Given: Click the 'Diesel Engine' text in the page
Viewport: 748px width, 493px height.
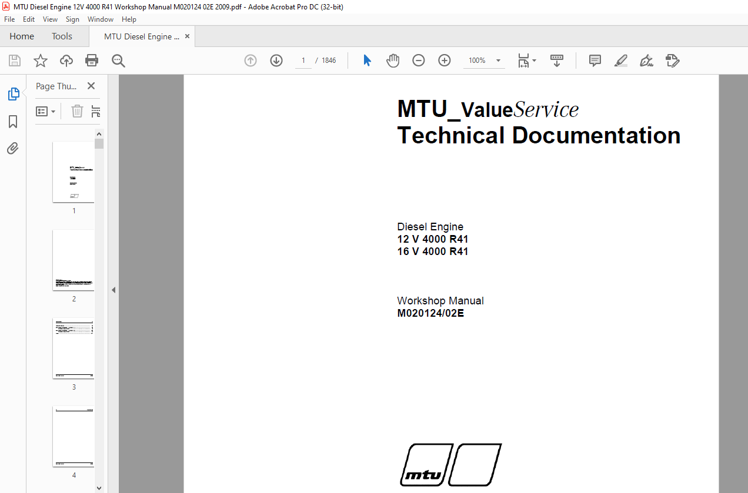Looking at the screenshot, I should (430, 227).
